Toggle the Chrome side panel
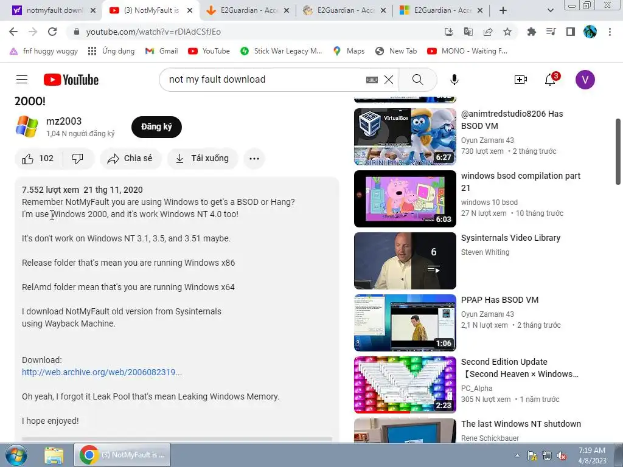Screen dimensions: 623x467 click(571, 32)
